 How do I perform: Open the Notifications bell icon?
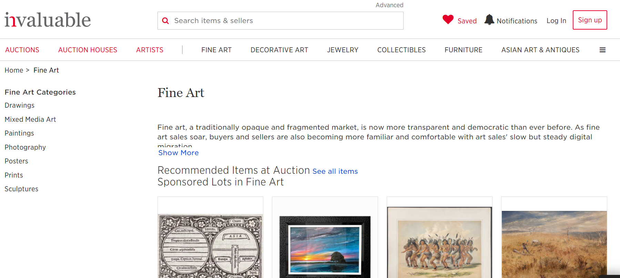pyautogui.click(x=488, y=20)
